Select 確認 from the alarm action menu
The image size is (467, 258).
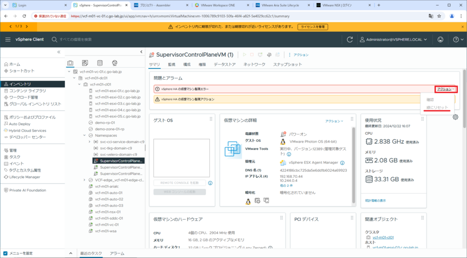(x=430, y=99)
